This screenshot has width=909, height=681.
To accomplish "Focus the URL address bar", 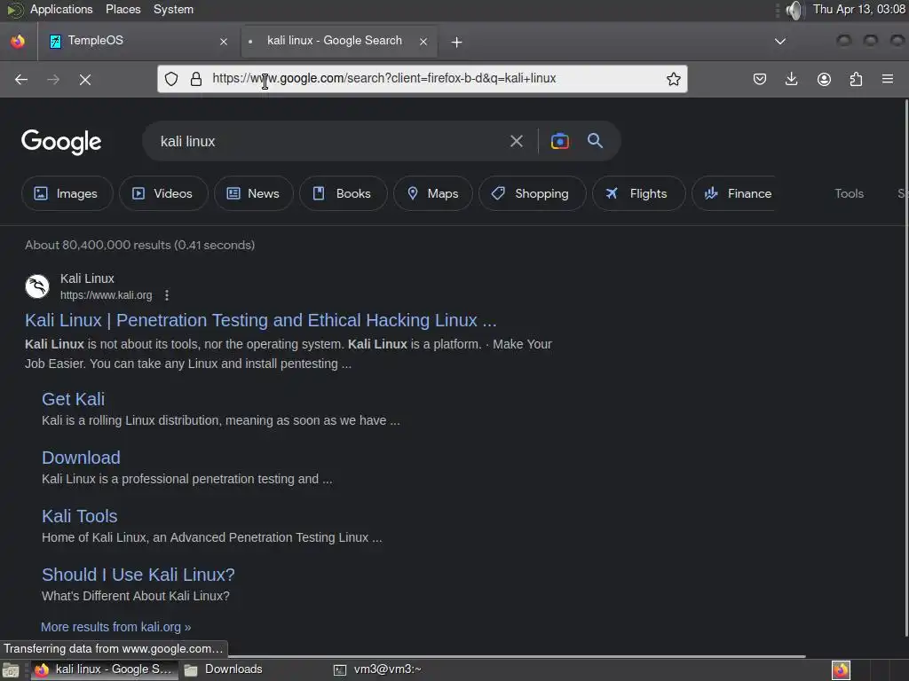I will click(422, 79).
